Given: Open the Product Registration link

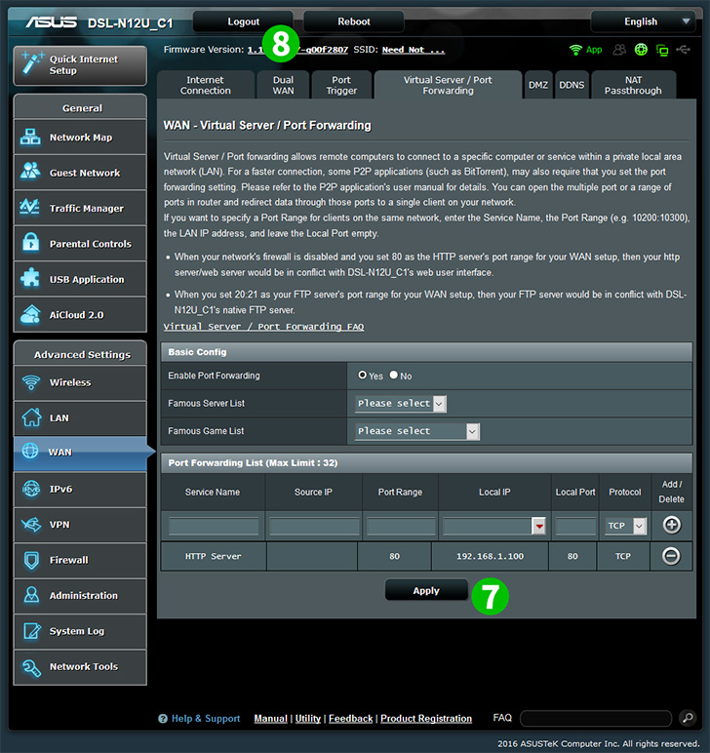Looking at the screenshot, I should click(x=426, y=719).
